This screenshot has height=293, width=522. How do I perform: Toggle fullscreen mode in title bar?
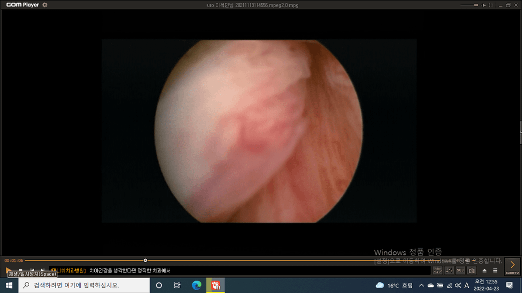(x=490, y=5)
